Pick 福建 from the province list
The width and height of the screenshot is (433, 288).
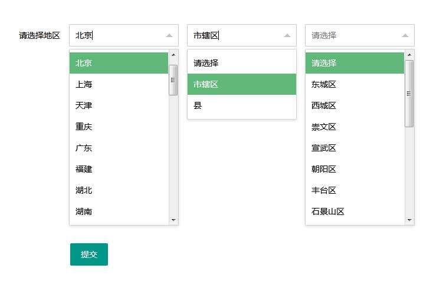point(119,169)
